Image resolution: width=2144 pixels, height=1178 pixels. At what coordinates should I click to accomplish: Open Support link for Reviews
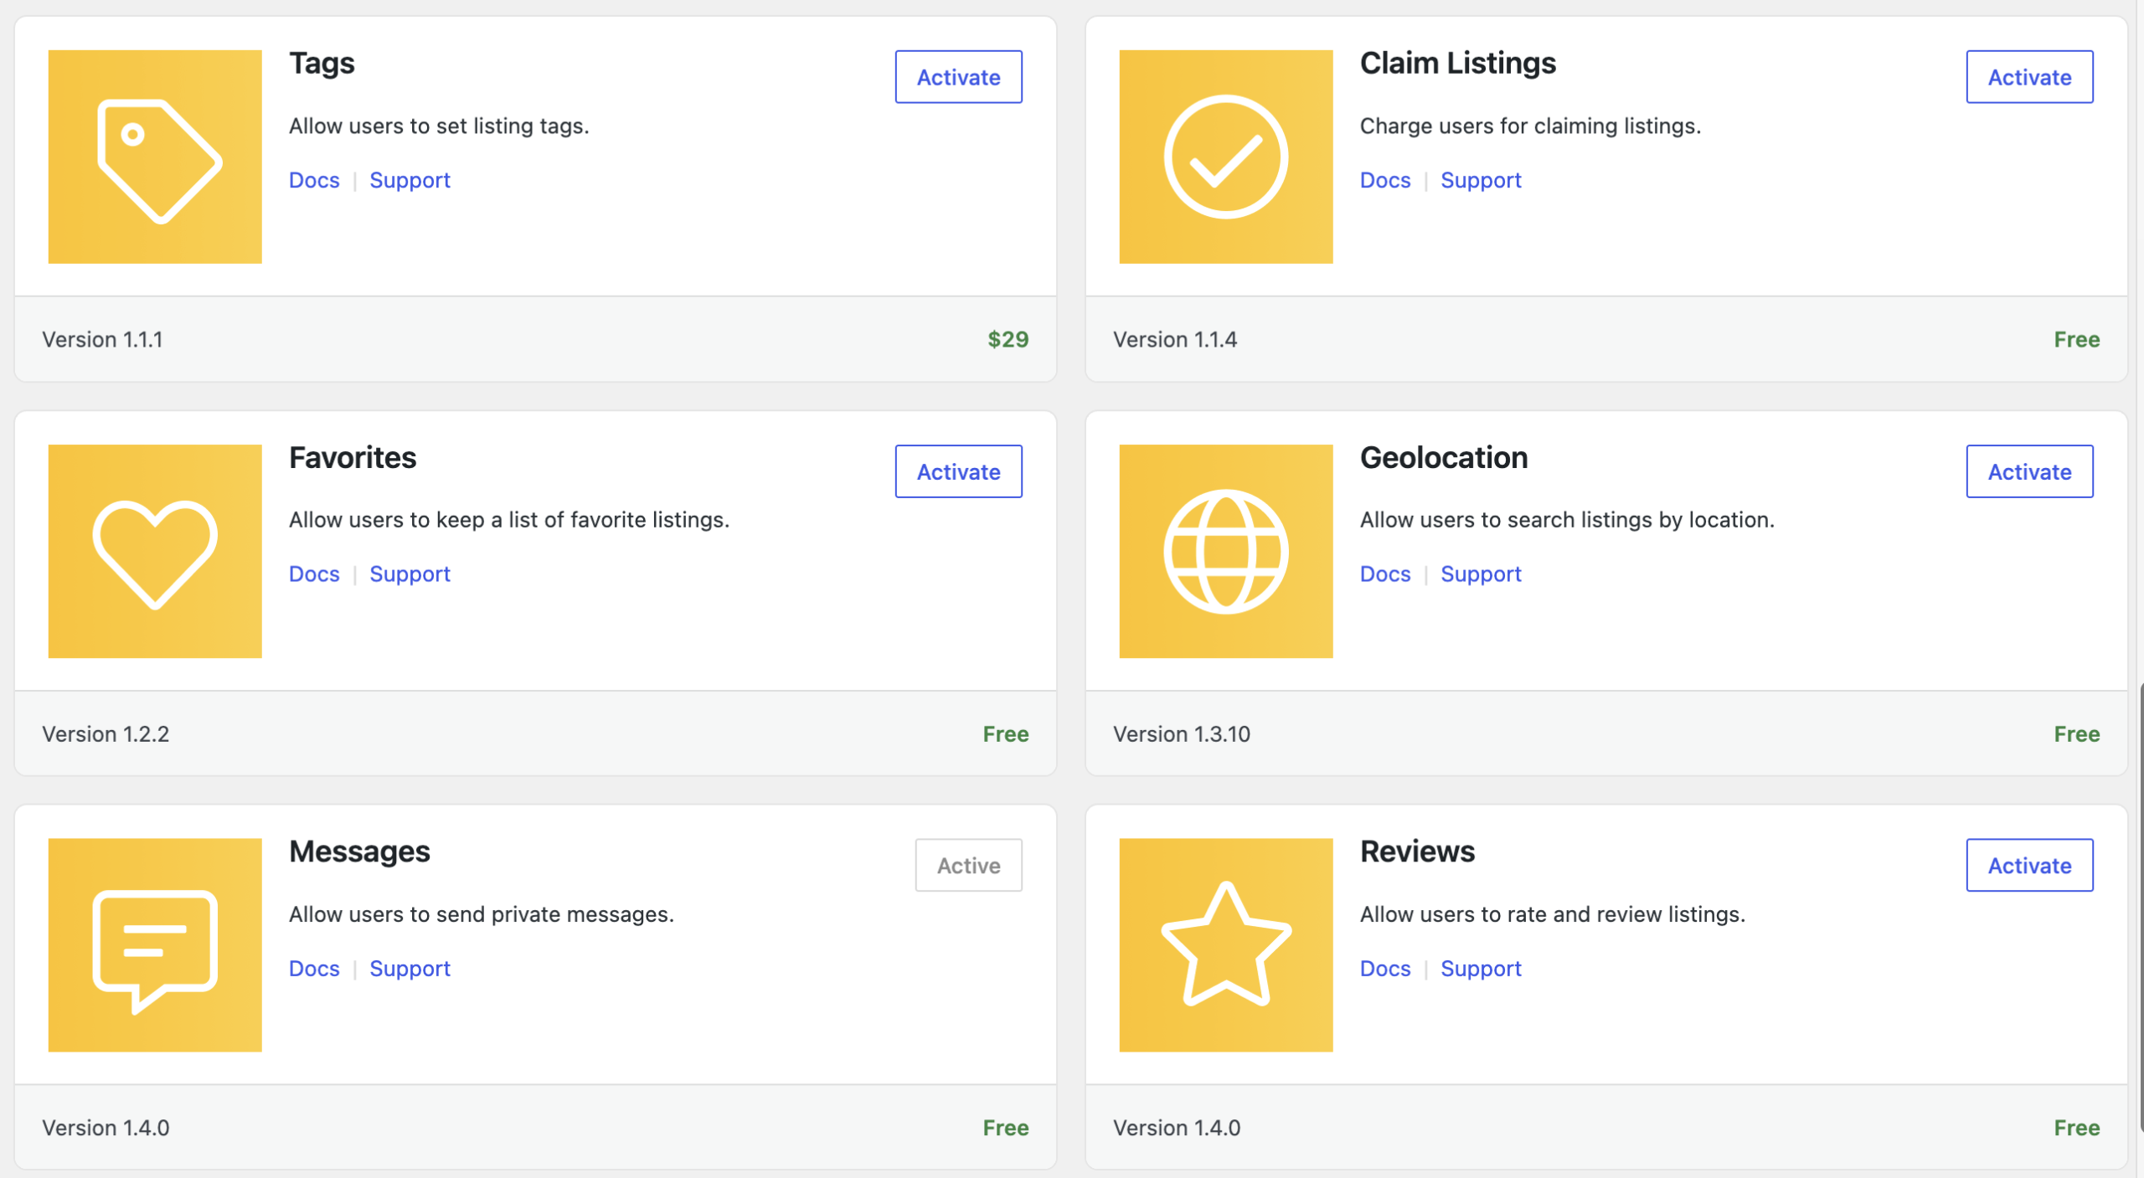pyautogui.click(x=1481, y=969)
